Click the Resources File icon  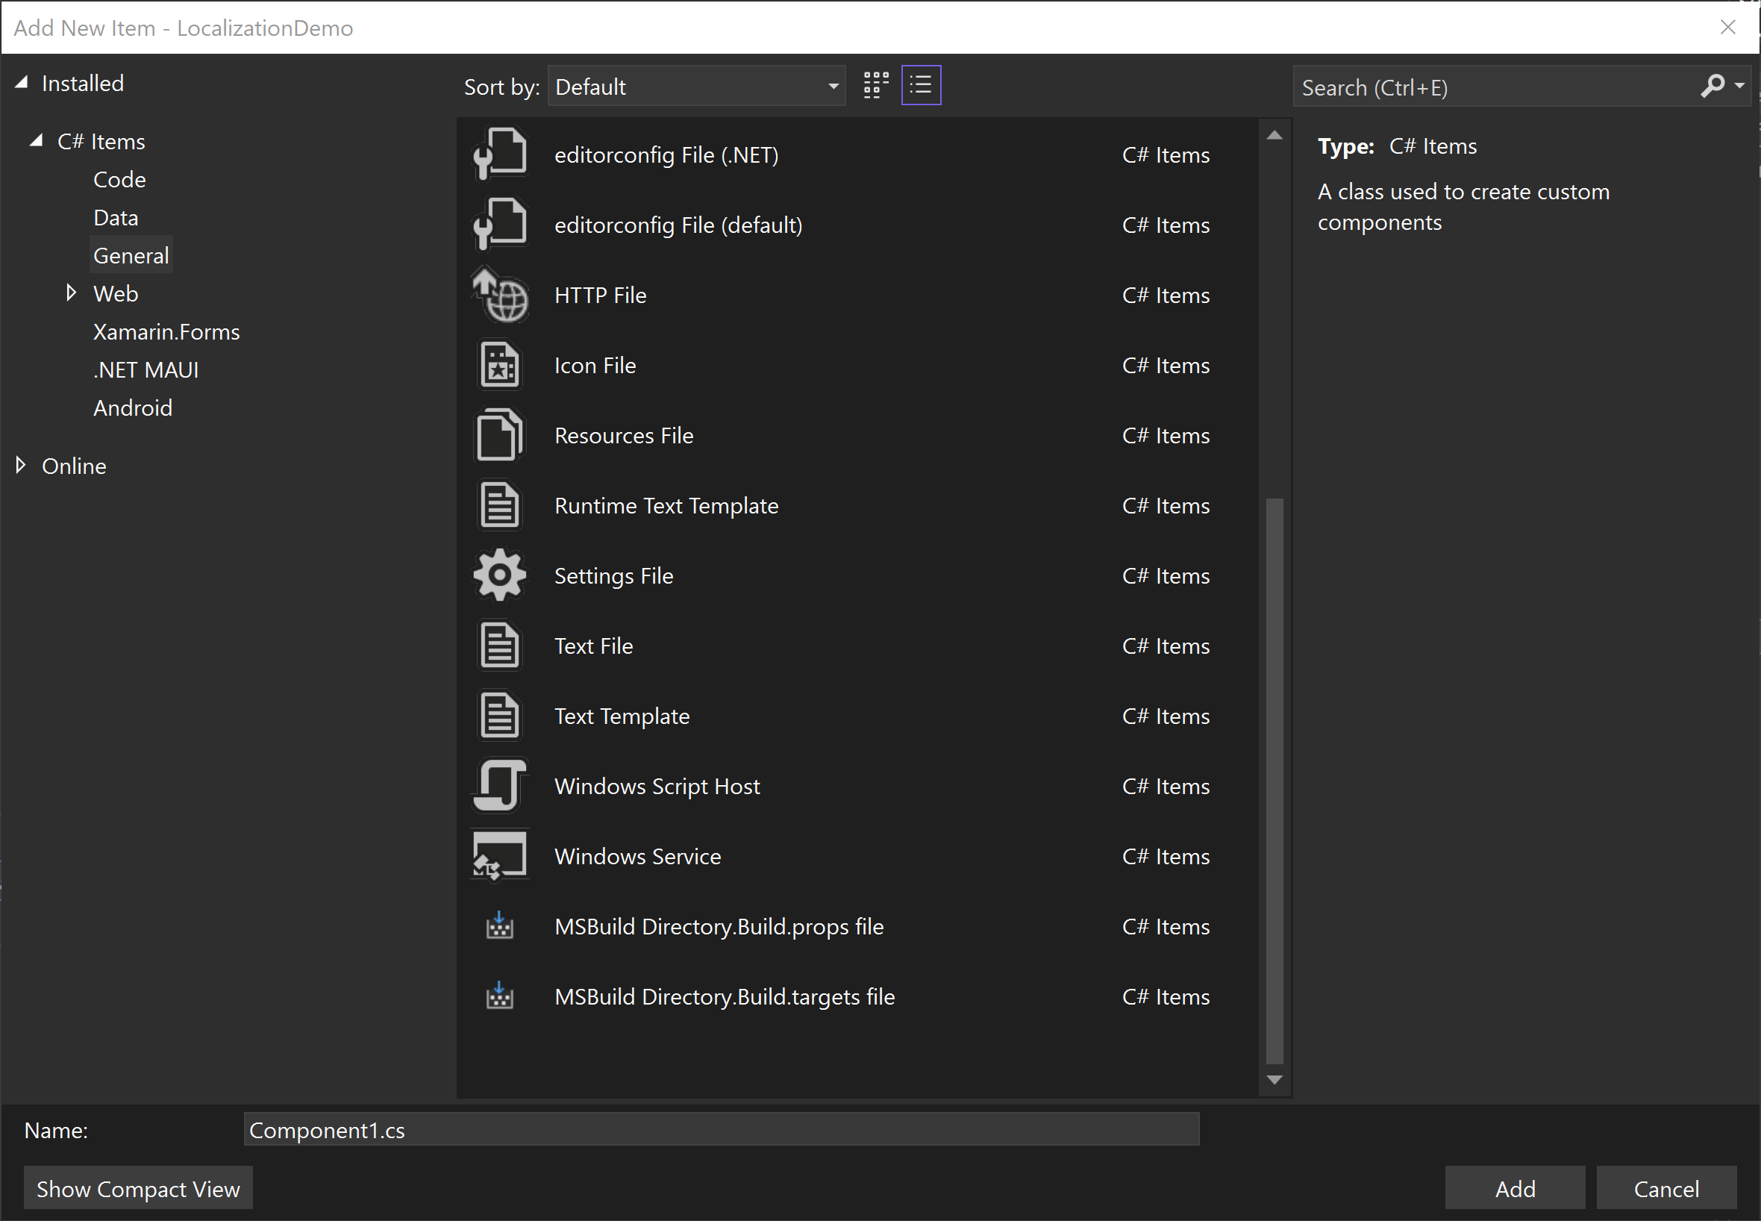[499, 434]
